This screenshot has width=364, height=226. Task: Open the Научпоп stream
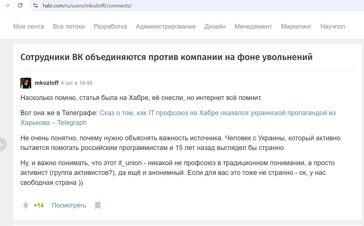click(x=333, y=27)
